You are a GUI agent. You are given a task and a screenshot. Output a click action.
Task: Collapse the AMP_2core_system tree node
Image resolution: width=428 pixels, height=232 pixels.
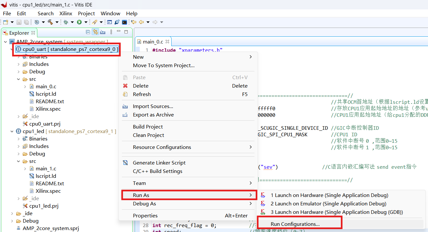5,42
